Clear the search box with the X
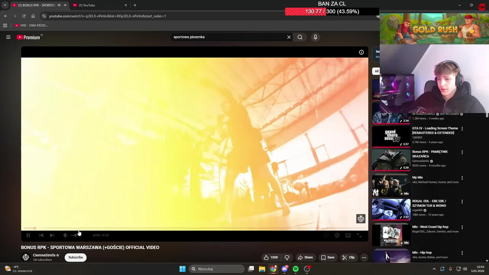 (289, 37)
